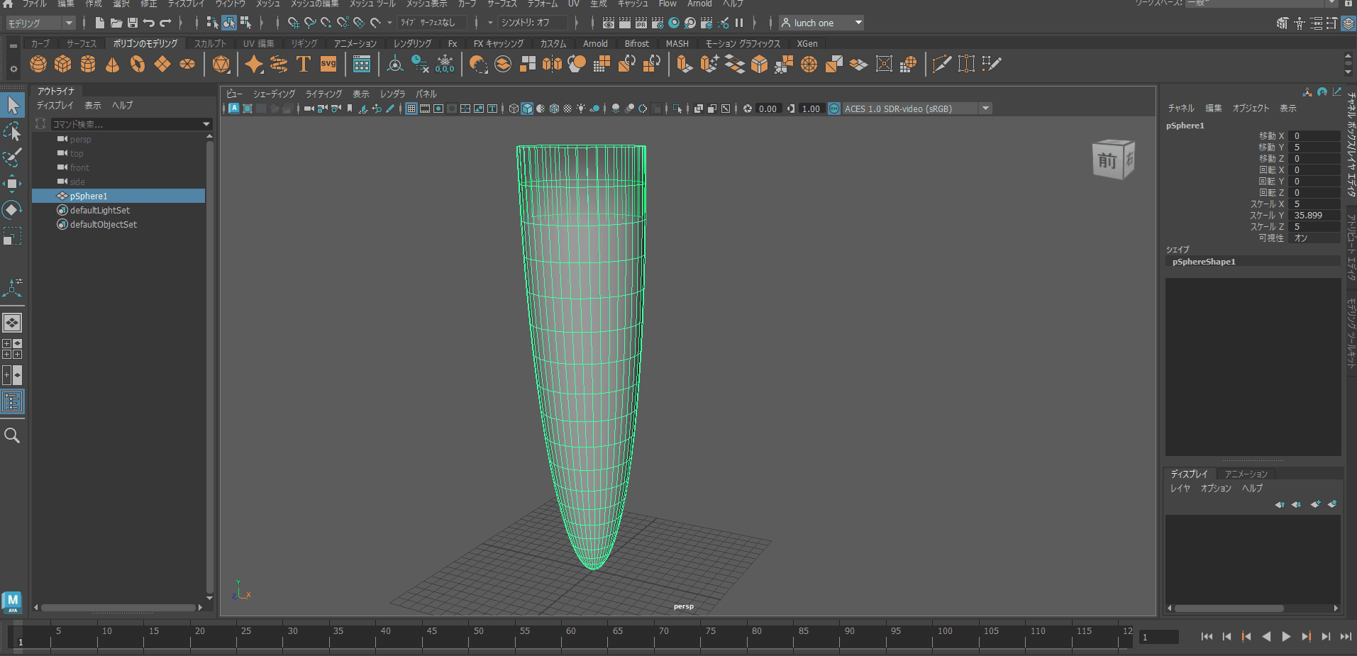Click the Save scene icon
This screenshot has width=1357, height=656.
pos(133,23)
